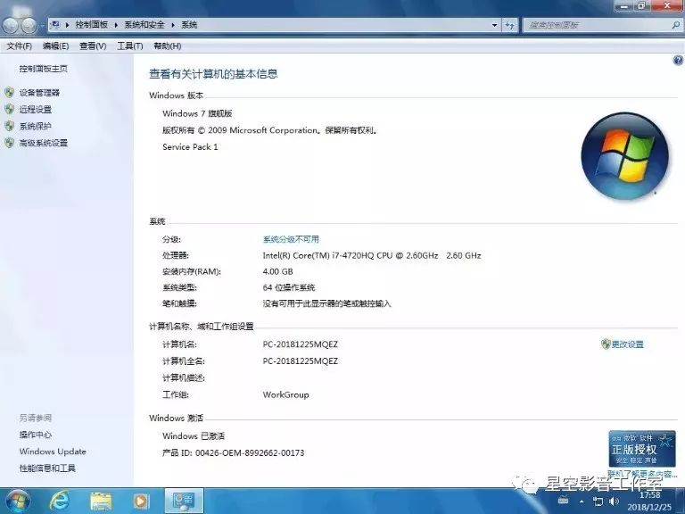Click the 联机了解更多内容 link
Screen dimensions: 685x514
tap(642, 473)
